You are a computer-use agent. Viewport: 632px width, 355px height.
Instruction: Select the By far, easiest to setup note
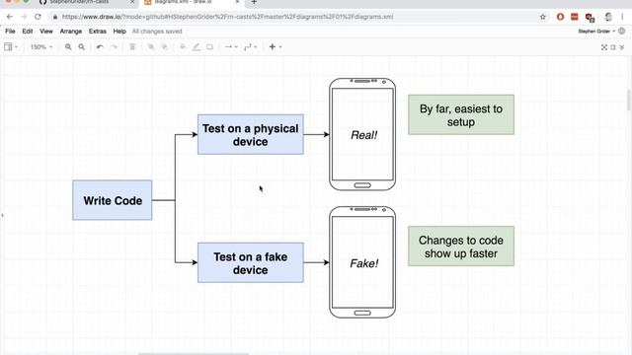[x=461, y=114]
